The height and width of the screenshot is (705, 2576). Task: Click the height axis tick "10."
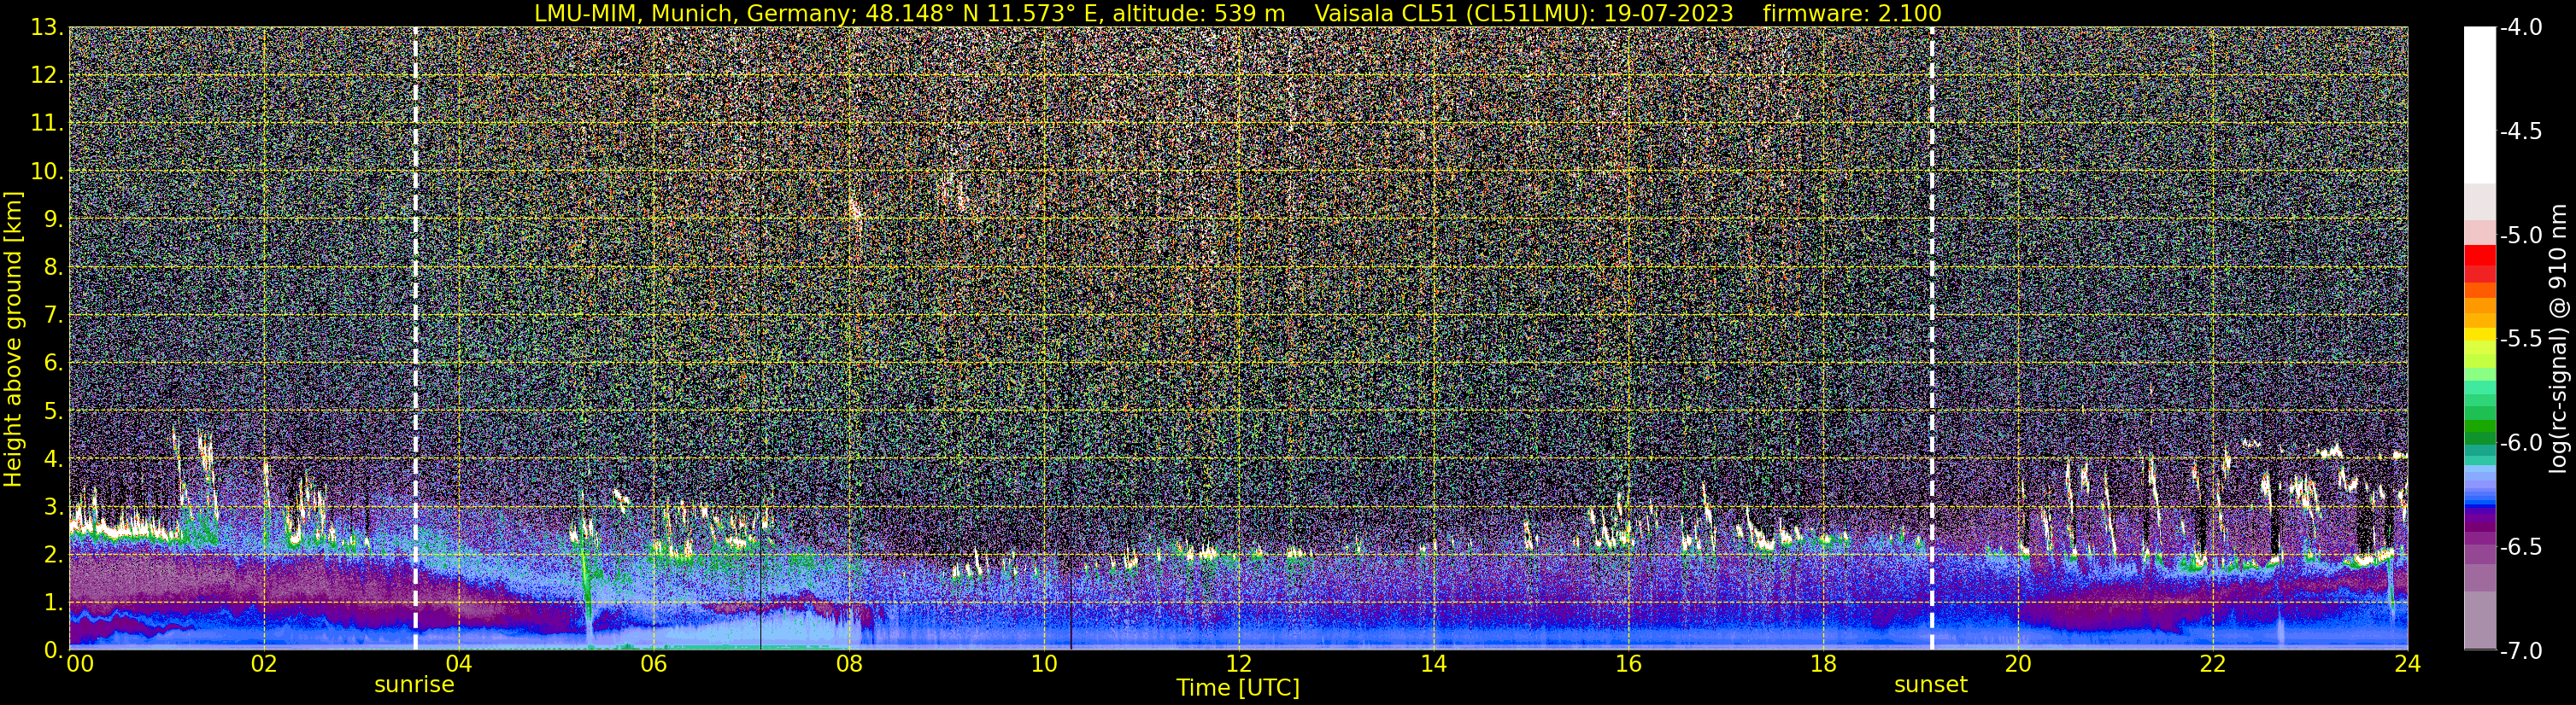pyautogui.click(x=47, y=172)
